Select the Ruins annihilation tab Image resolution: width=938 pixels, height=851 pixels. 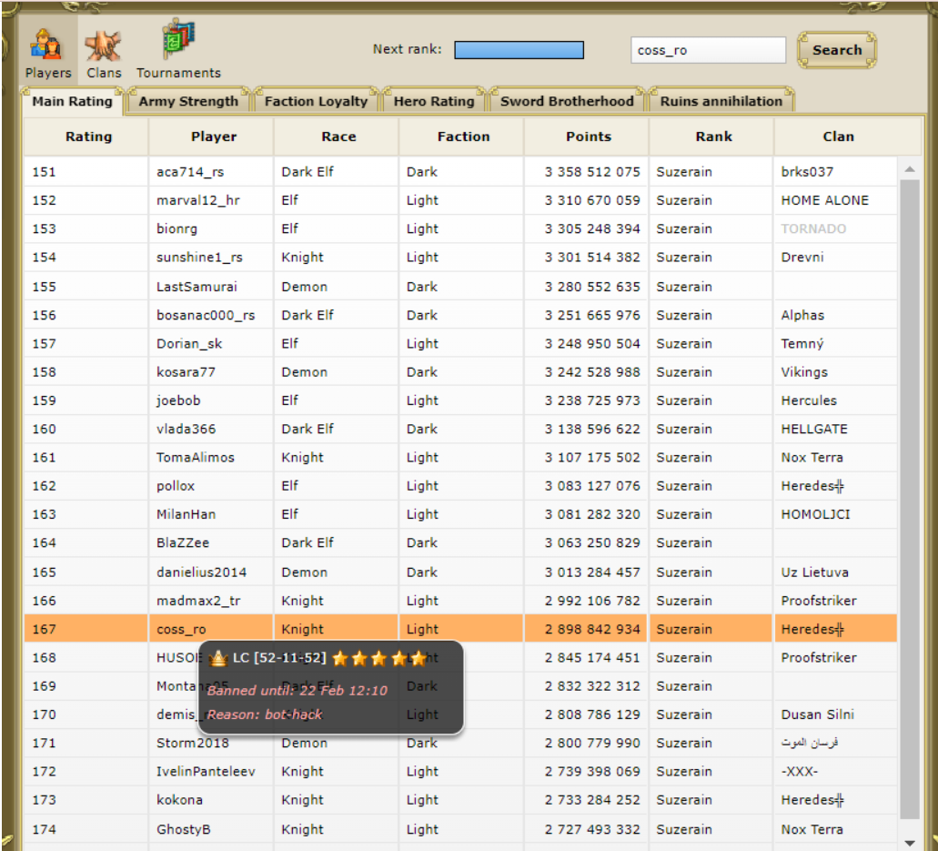tap(721, 101)
